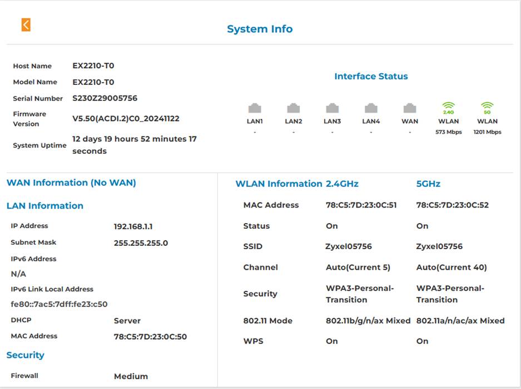
Task: Click subnet mask 255.255.255.0
Action: [141, 243]
